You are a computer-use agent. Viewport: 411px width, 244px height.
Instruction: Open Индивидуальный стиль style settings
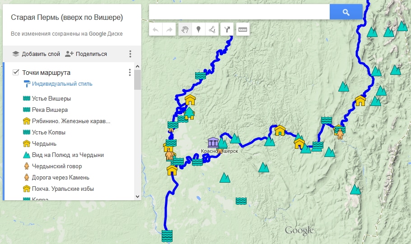tap(62, 83)
